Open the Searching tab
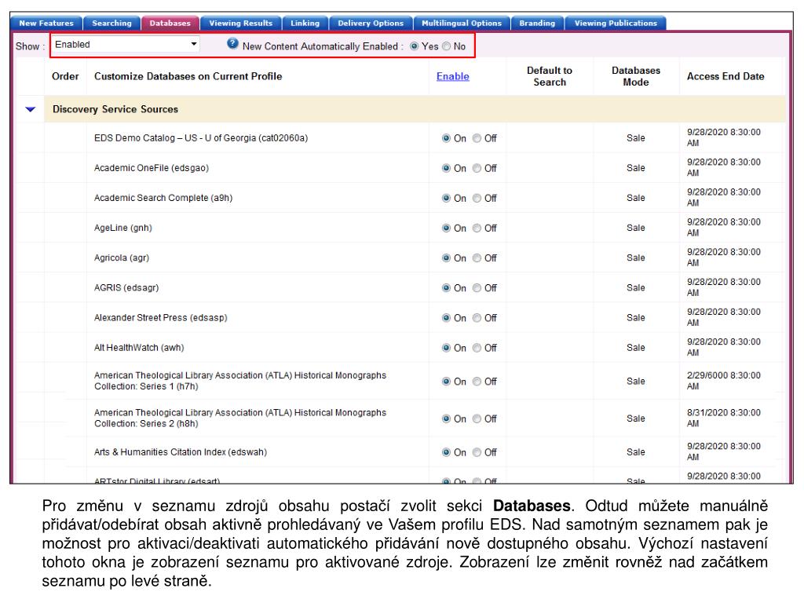 [x=111, y=23]
